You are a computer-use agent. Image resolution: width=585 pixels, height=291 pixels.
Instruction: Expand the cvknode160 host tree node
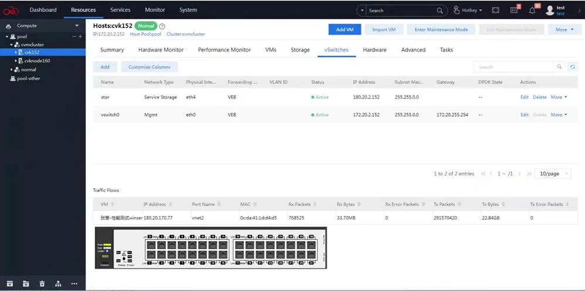[x=16, y=60]
